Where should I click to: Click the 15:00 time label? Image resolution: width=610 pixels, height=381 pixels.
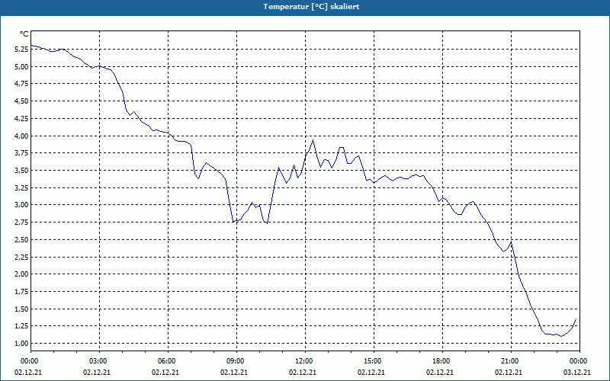[374, 361]
